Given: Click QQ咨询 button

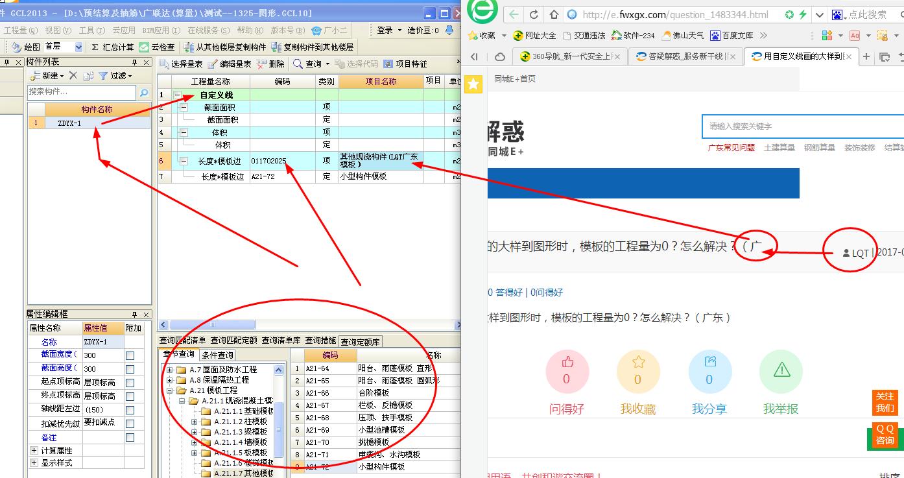Looking at the screenshot, I should point(885,435).
